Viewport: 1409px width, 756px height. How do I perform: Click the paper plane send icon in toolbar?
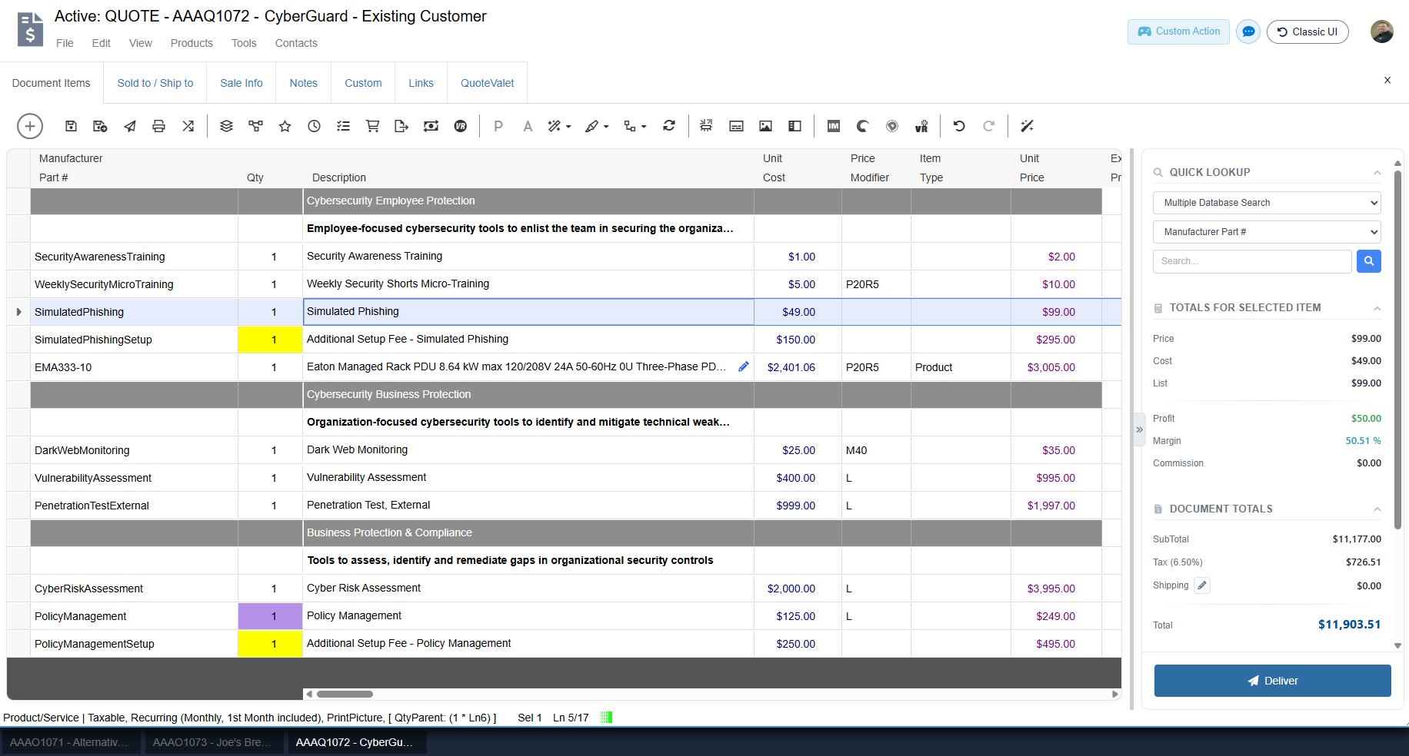coord(130,126)
